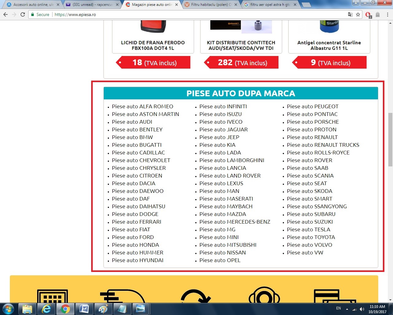Image resolution: width=393 pixels, height=315 pixels.
Task: Open the red extension icon with badge
Action: [x=368, y=14]
